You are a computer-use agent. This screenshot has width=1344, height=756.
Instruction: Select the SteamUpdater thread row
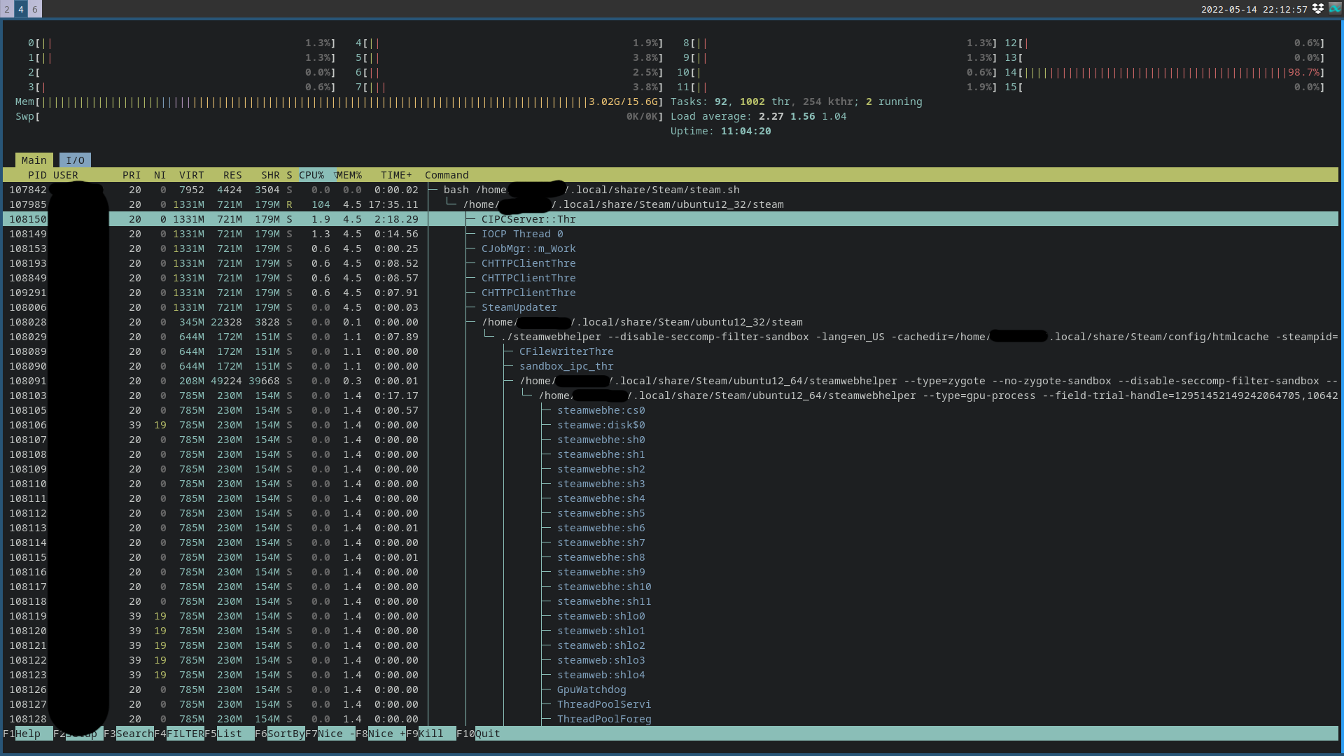coord(671,307)
